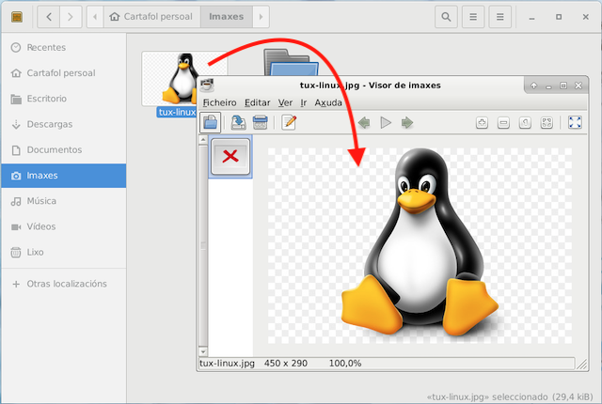Select the broken image thumbnail in viewer sidebar
602x404 pixels.
tap(230, 157)
